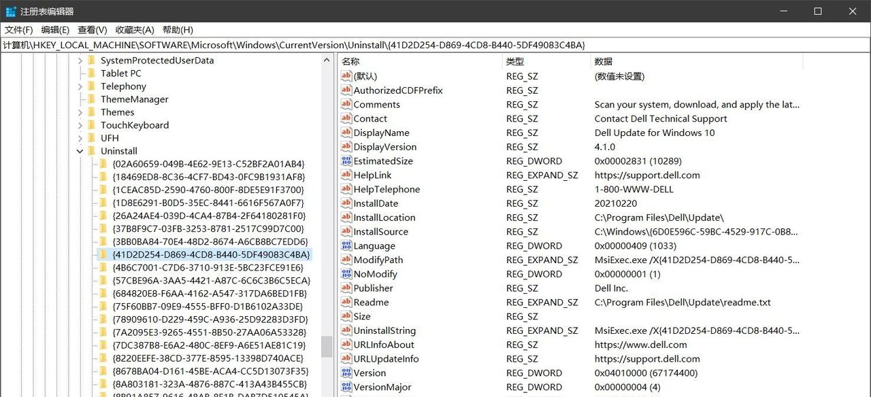Click the icon beside HelpLink
871x397 pixels.
point(346,175)
